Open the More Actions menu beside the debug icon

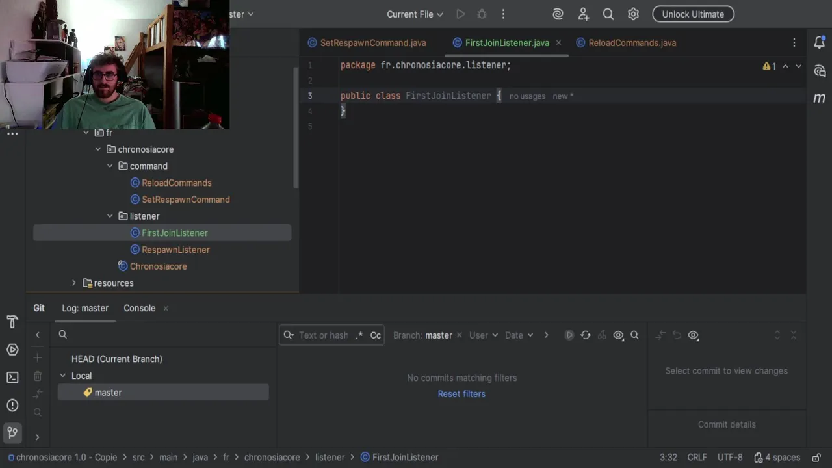[x=503, y=14]
